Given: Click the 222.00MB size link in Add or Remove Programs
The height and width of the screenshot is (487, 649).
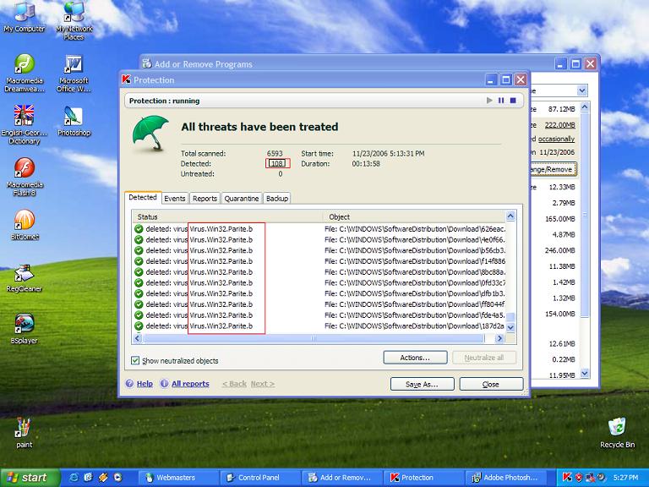Looking at the screenshot, I should point(560,124).
